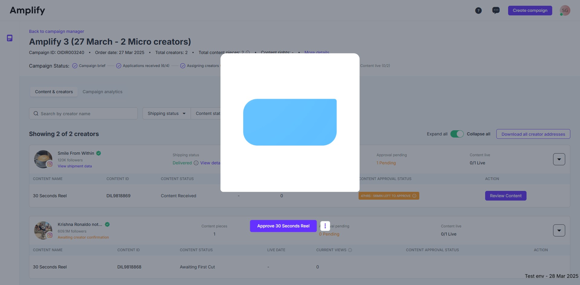
Task: Click the Review Content button
Action: (505, 196)
